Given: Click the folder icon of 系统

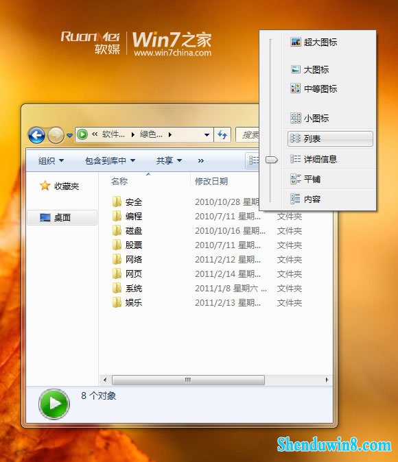Looking at the screenshot, I should (117, 288).
